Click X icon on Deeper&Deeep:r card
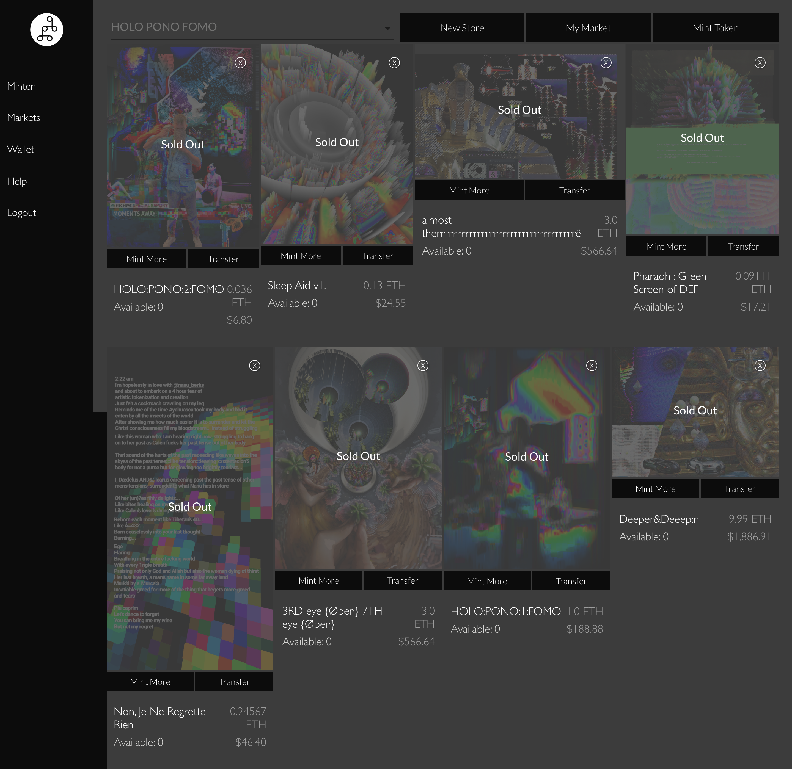The width and height of the screenshot is (792, 769). coord(760,366)
